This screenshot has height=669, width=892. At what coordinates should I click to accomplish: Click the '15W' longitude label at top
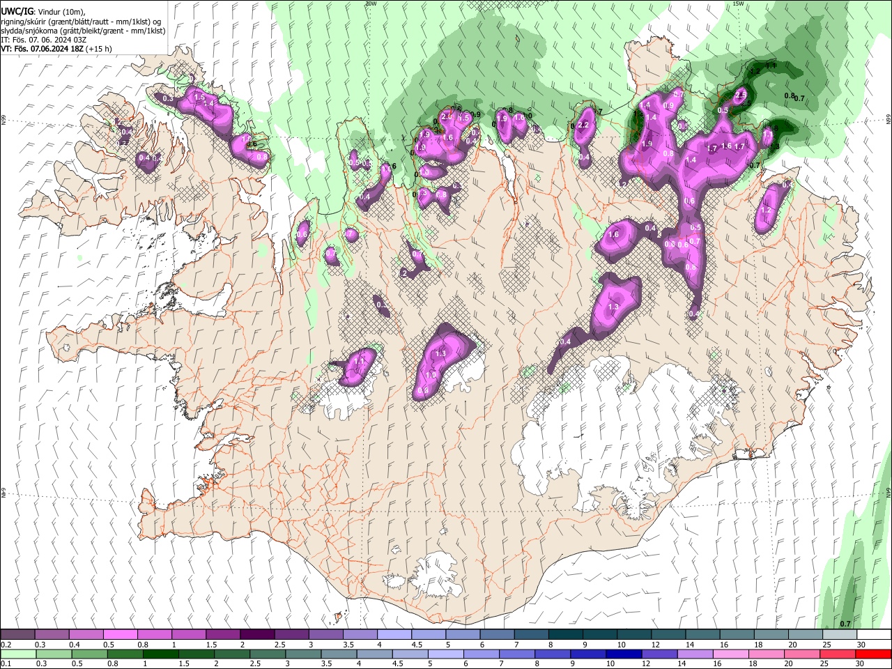[737, 3]
